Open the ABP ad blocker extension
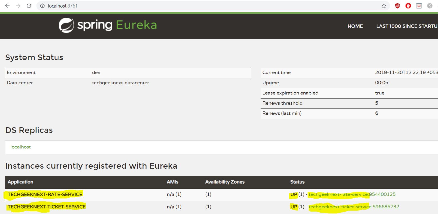Image resolution: width=438 pixels, height=214 pixels. [397, 6]
